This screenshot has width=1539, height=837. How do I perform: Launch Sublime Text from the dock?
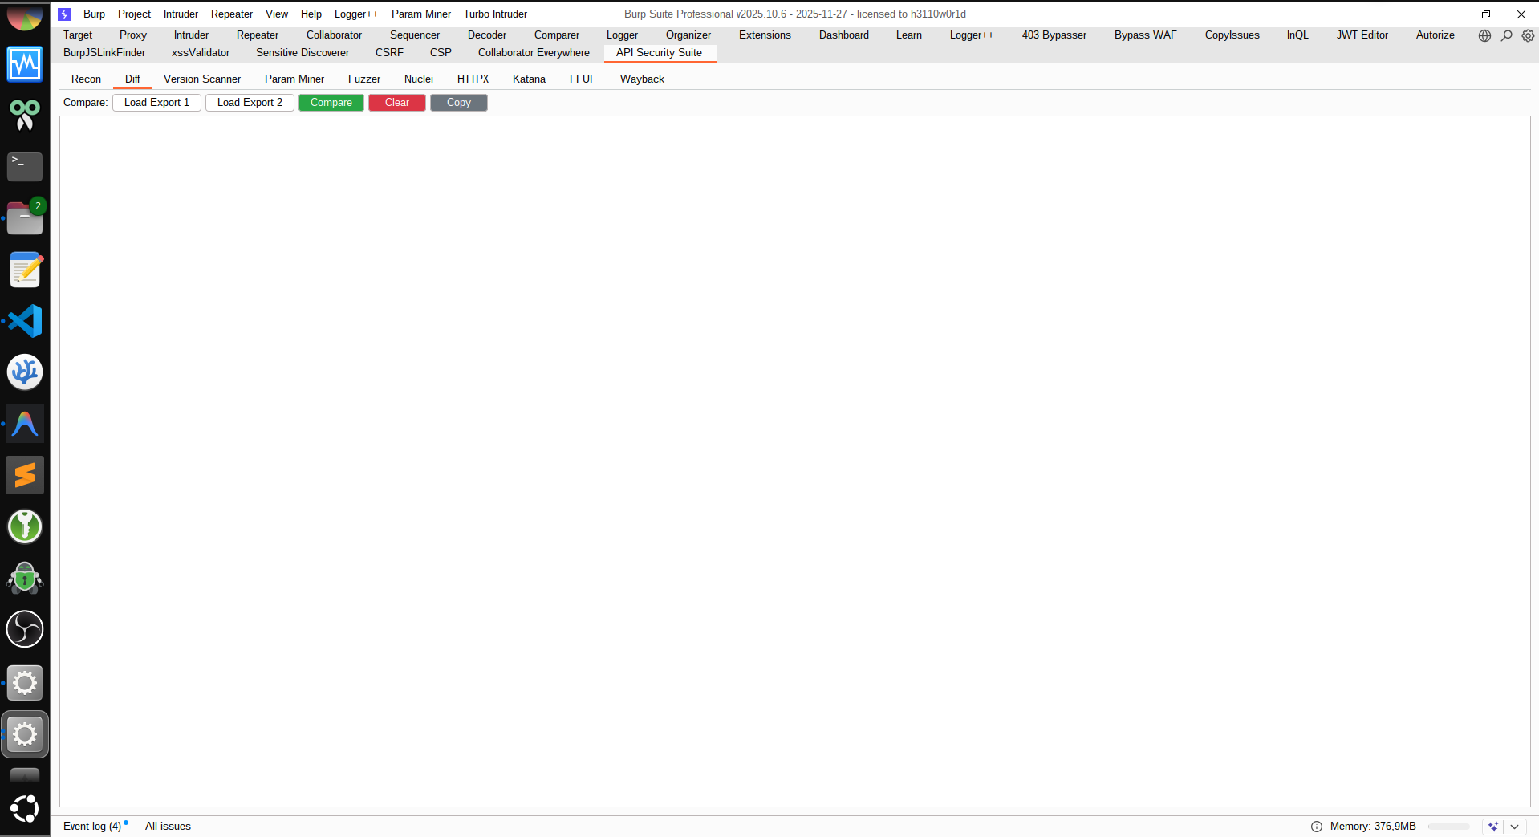tap(25, 475)
